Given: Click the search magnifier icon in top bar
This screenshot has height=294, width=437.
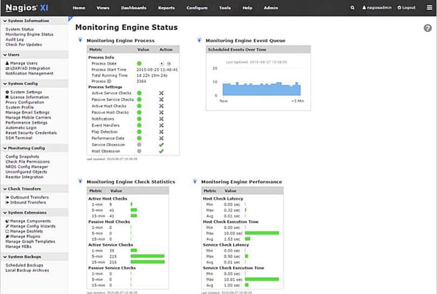Looking at the screenshot, I should 352,8.
